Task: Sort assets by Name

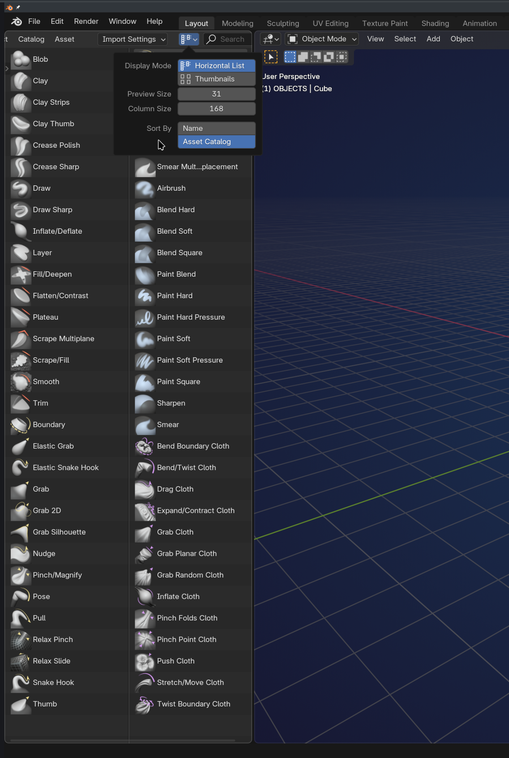Action: coord(216,128)
